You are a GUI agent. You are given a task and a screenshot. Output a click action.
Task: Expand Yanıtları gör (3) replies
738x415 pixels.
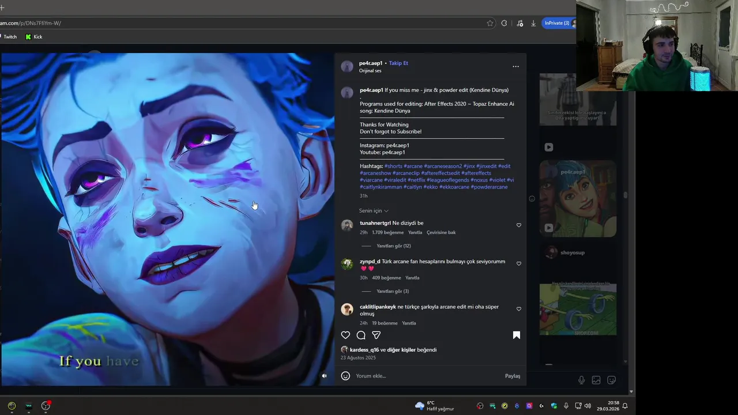pyautogui.click(x=393, y=292)
